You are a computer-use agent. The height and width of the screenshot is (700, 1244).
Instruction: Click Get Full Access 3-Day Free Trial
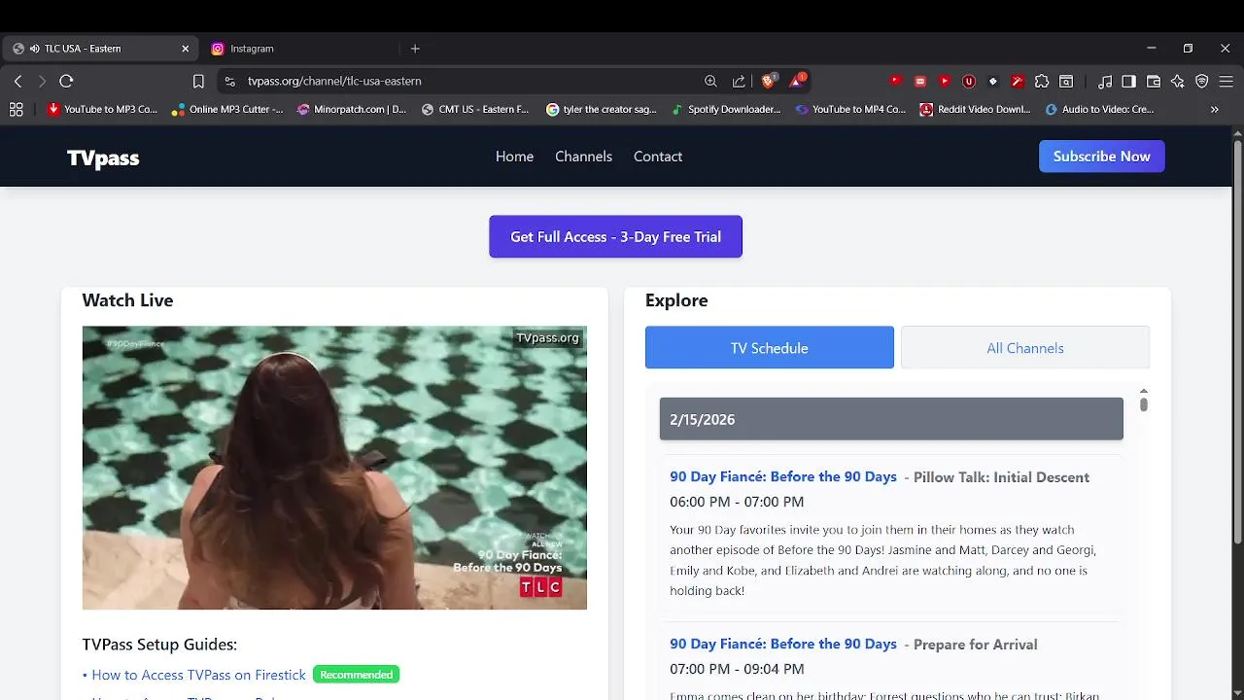[615, 236]
